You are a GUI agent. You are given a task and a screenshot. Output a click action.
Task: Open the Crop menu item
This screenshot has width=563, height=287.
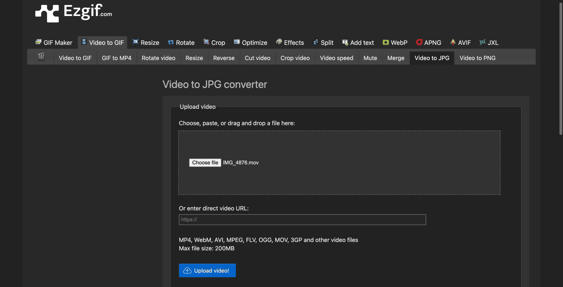point(214,43)
